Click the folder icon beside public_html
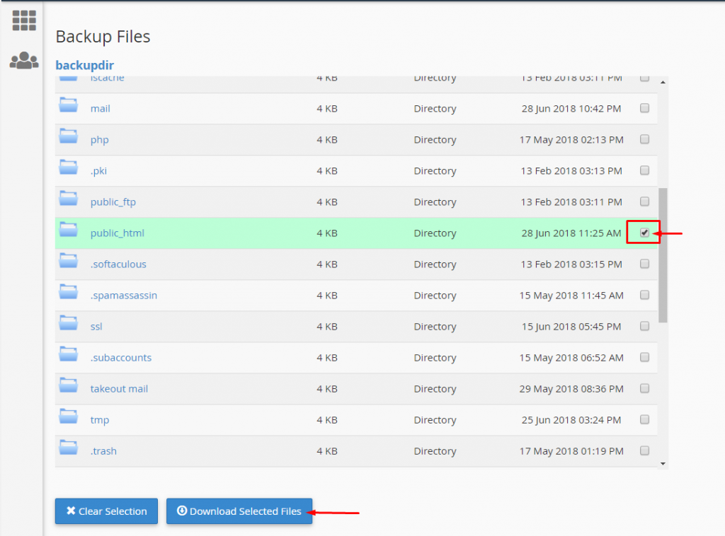This screenshot has width=725, height=536. coord(68,231)
